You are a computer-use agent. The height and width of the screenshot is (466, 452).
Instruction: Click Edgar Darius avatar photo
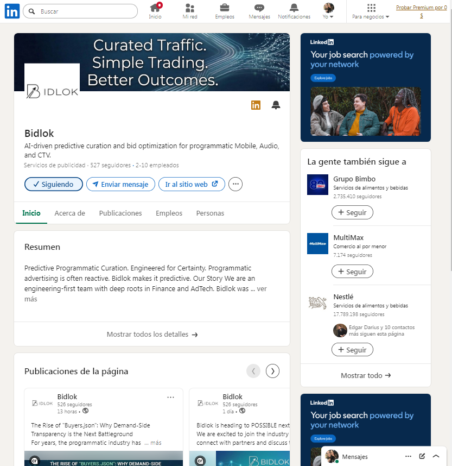[x=340, y=330]
